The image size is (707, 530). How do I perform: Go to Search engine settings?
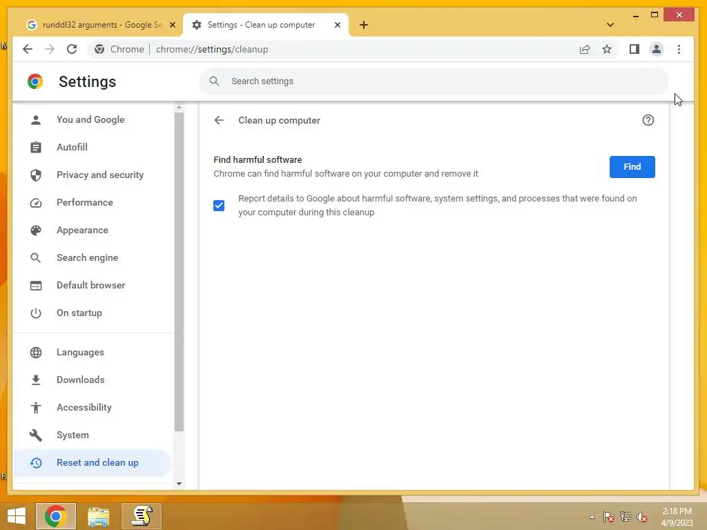tap(93, 257)
